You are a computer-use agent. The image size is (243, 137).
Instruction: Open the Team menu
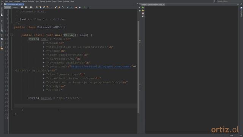[54, 2]
